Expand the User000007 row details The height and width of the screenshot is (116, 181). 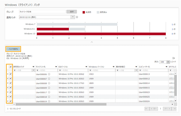coord(7,79)
